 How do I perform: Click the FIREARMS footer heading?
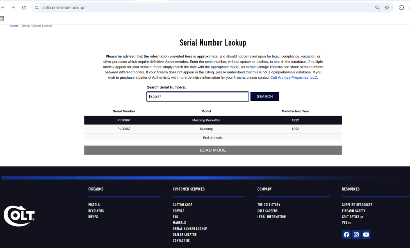[x=96, y=189]
